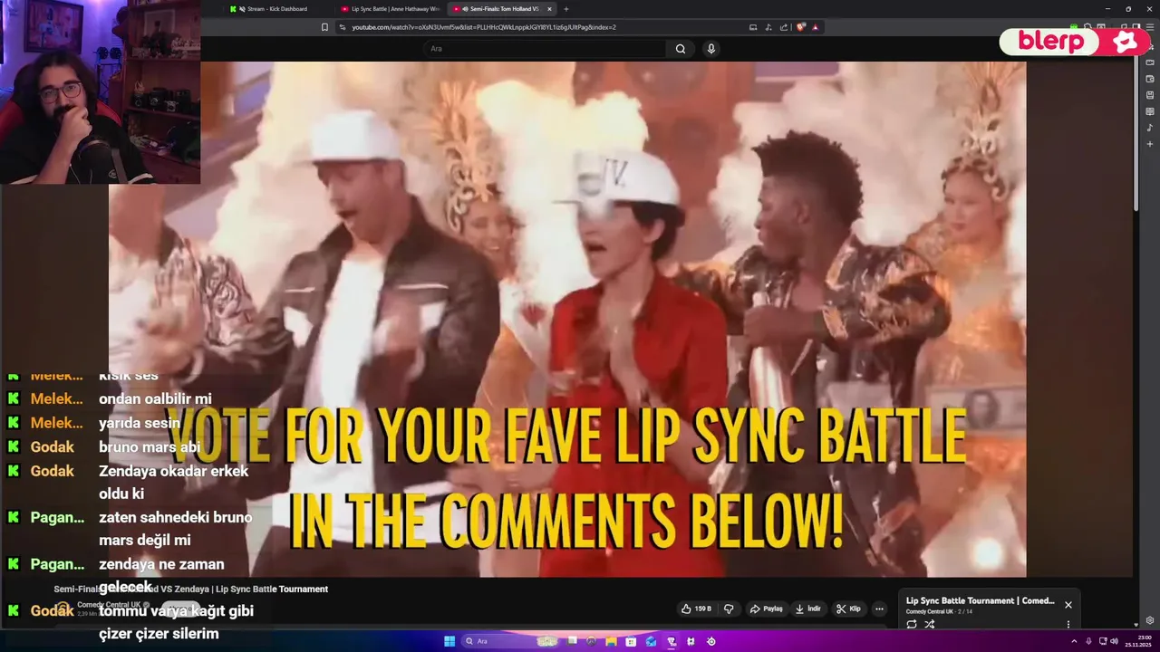This screenshot has width=1160, height=652.
Task: Click the YouTube 'Ara' search box
Action: [x=544, y=49]
